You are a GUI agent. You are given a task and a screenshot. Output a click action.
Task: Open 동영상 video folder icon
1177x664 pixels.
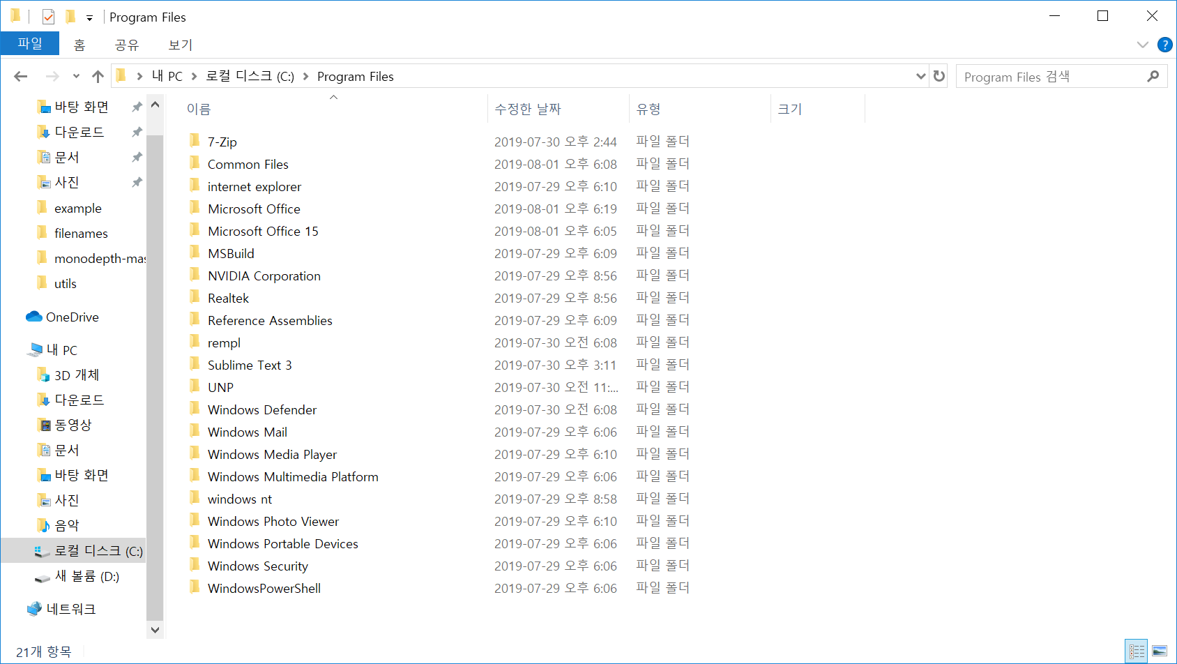[43, 425]
